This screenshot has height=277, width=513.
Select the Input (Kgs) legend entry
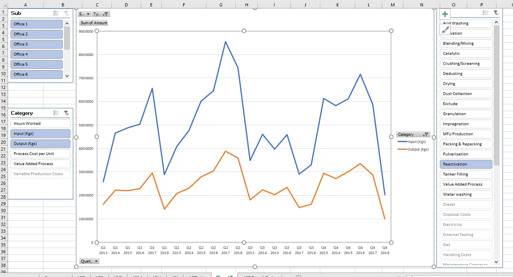(412, 142)
